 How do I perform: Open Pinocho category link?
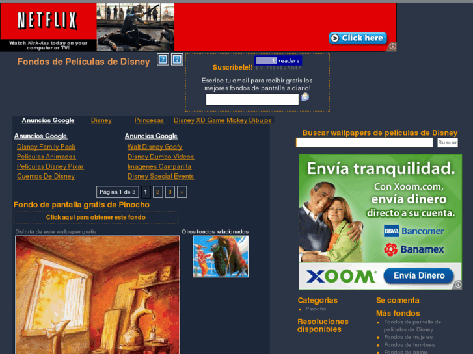point(316,309)
